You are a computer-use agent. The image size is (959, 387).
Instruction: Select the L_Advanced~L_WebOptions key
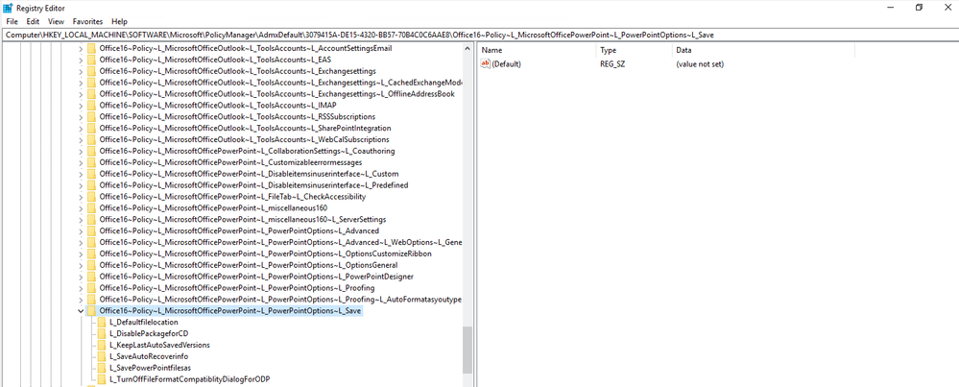pos(280,243)
